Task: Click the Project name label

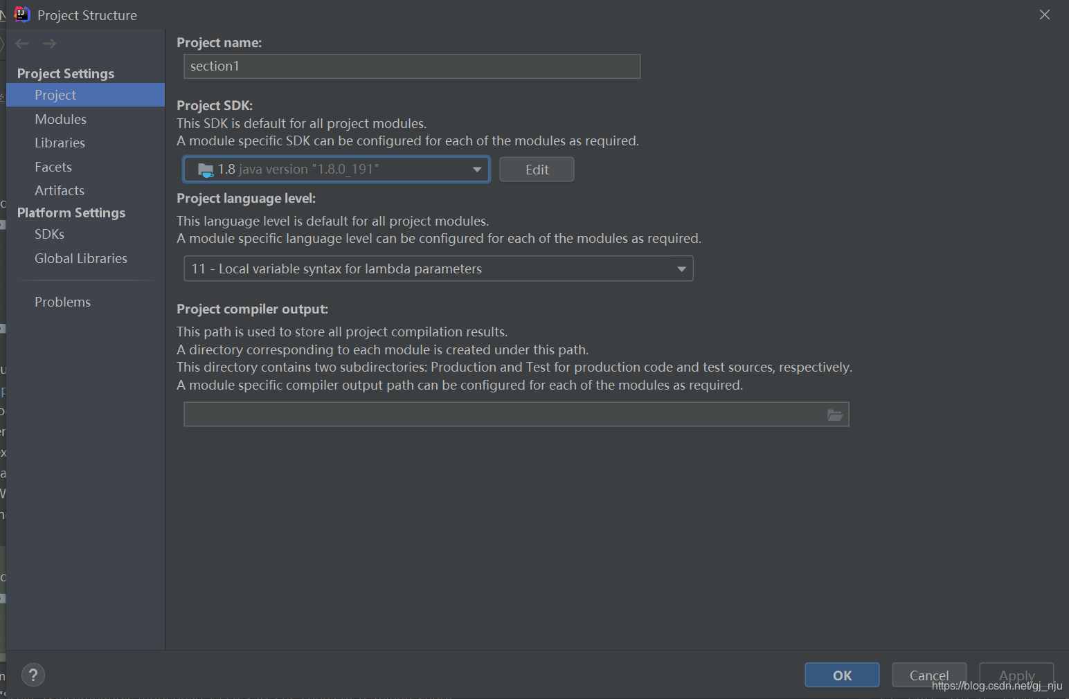Action: (219, 42)
